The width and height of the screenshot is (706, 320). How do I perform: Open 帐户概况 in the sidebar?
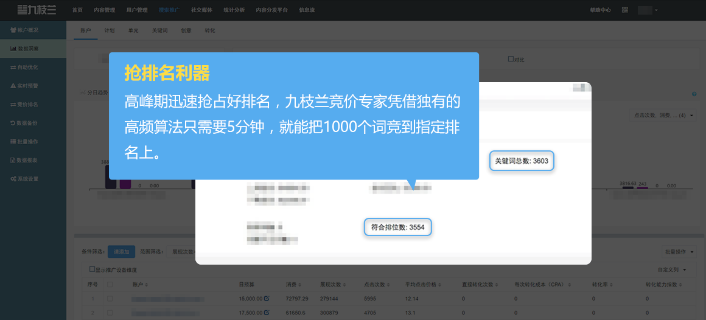pyautogui.click(x=33, y=30)
